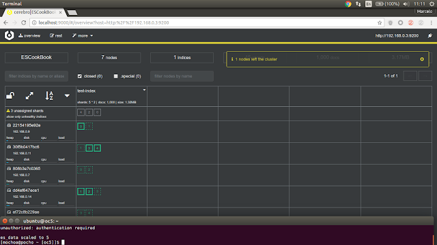437x245 pixels.
Task: Bookmark page with the star icon
Action: [380, 22]
